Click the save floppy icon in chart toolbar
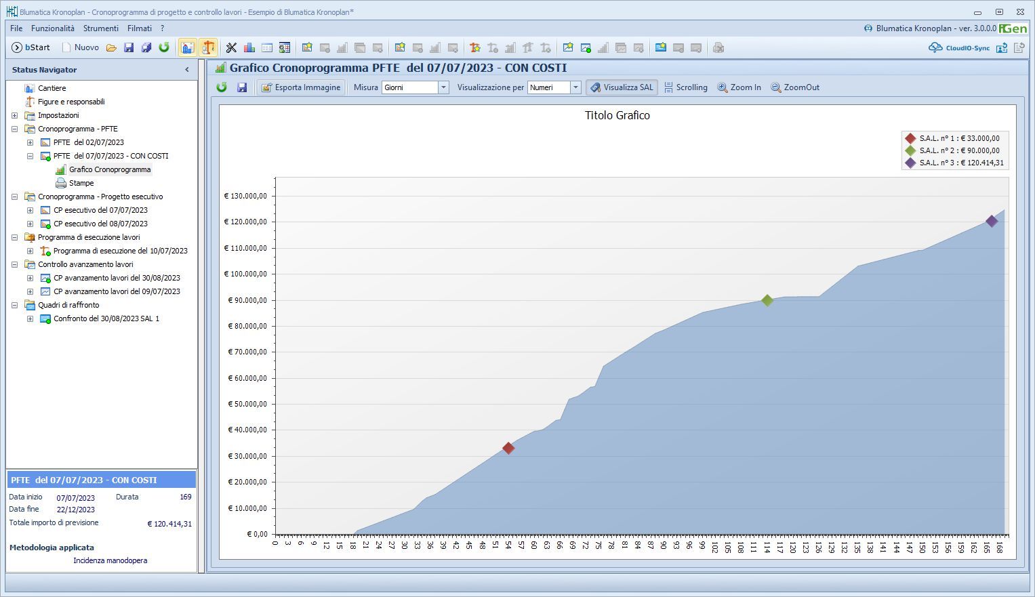Viewport: 1035px width, 597px height. point(242,87)
